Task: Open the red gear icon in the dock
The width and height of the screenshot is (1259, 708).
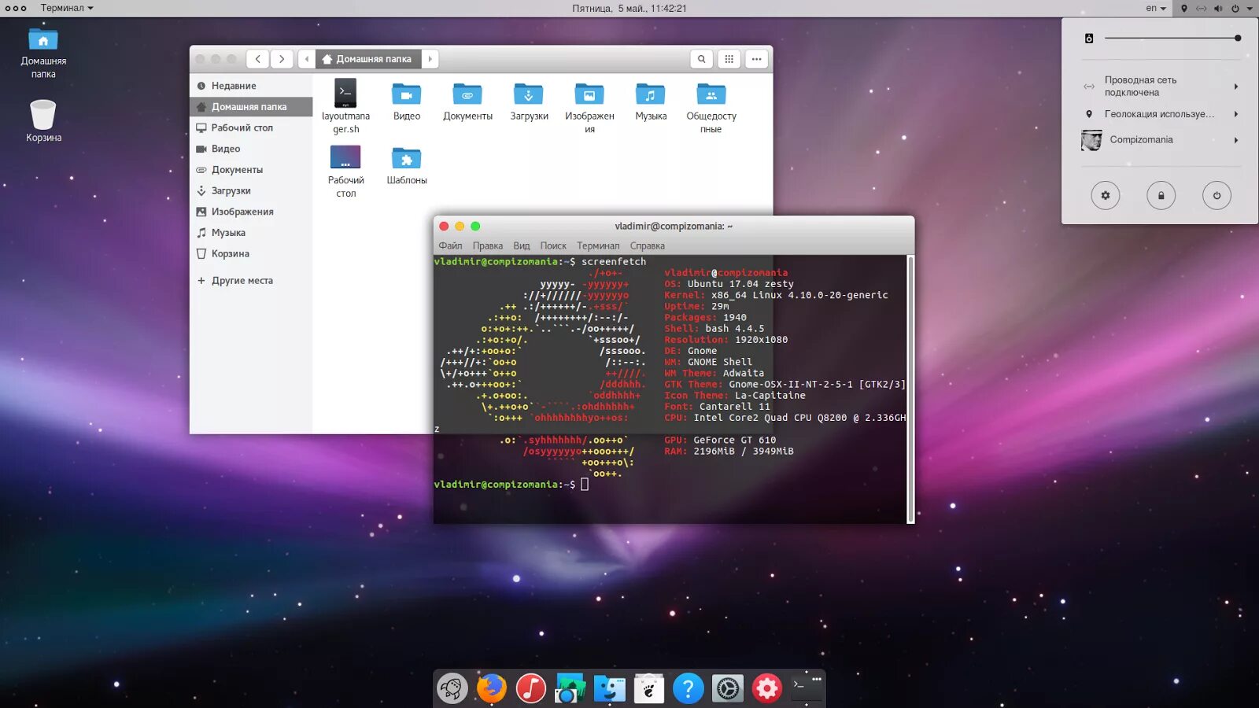Action: [767, 688]
